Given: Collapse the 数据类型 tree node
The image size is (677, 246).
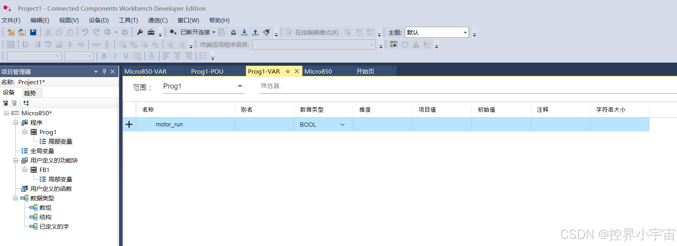Looking at the screenshot, I should 16,198.
